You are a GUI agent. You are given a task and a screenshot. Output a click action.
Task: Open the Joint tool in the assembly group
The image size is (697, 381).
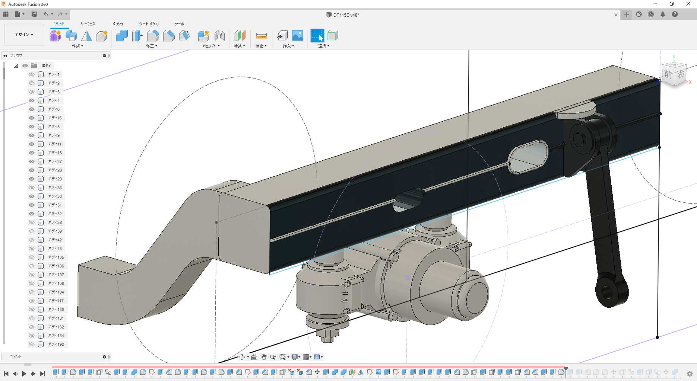click(x=220, y=36)
